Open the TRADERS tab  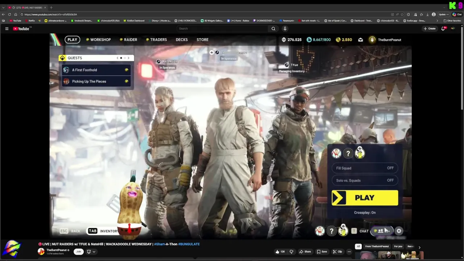[157, 40]
